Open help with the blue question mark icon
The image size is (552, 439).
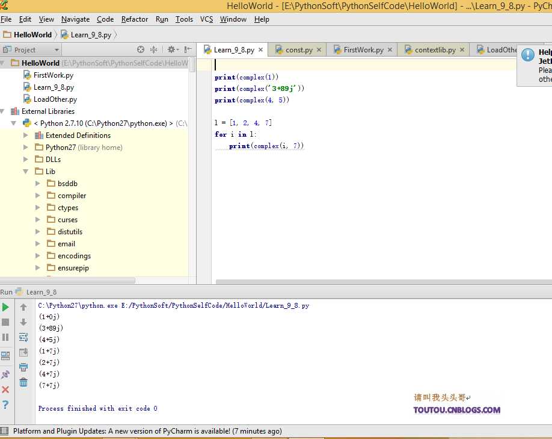tap(5, 405)
